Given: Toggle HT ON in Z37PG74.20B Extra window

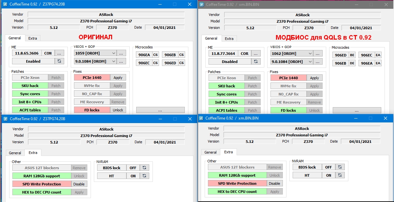Looking at the screenshot, I should pyautogui.click(x=133, y=176).
